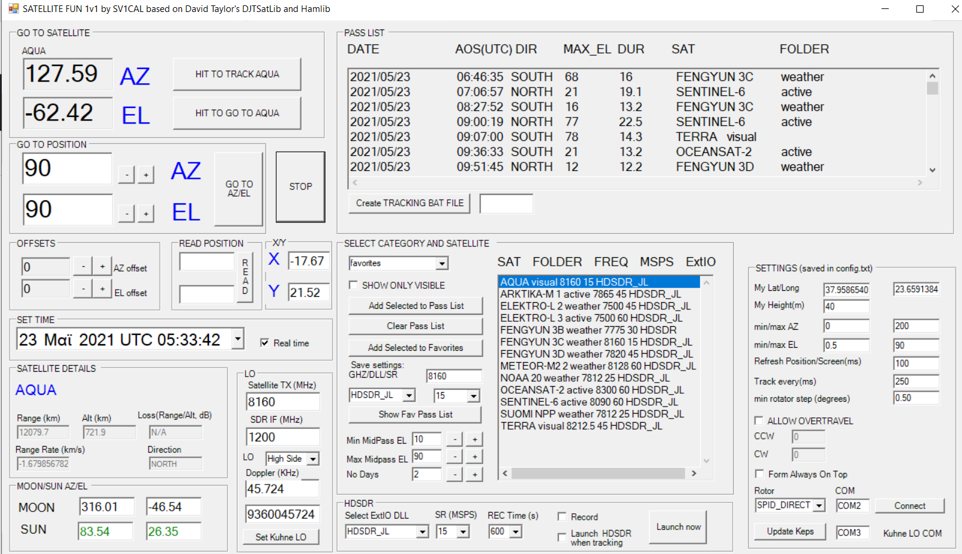Click minus stepper for GO TO POSITION EL
Viewport: 962px width, 554px height.
[x=126, y=214]
